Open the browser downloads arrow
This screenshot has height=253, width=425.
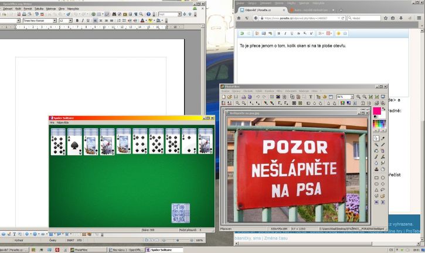point(401,18)
